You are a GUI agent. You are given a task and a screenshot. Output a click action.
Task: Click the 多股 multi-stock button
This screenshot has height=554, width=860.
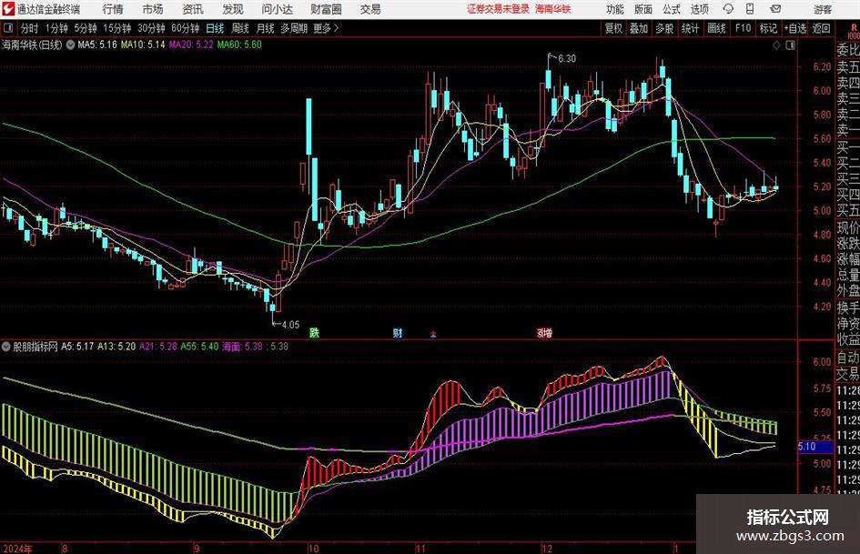coord(664,28)
